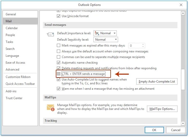
Task: Open Add-ins options
Action: (20, 91)
